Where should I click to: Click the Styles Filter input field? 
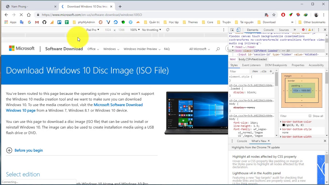pos(239,71)
